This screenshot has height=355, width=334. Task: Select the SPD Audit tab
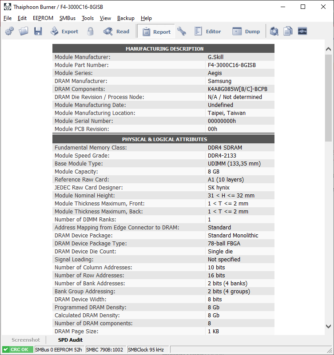pos(70,340)
